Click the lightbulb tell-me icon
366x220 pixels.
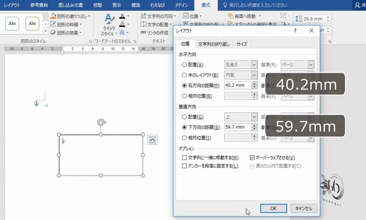tap(225, 5)
